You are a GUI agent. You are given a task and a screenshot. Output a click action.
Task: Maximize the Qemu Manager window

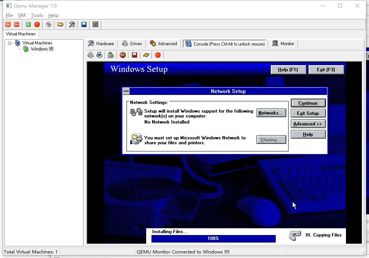340,6
